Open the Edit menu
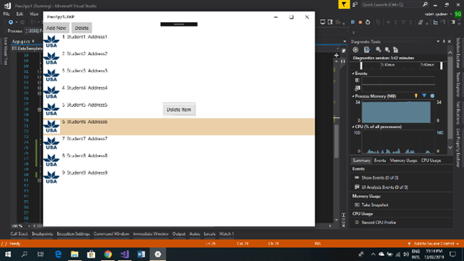This screenshot has height=261, width=464. point(19,14)
